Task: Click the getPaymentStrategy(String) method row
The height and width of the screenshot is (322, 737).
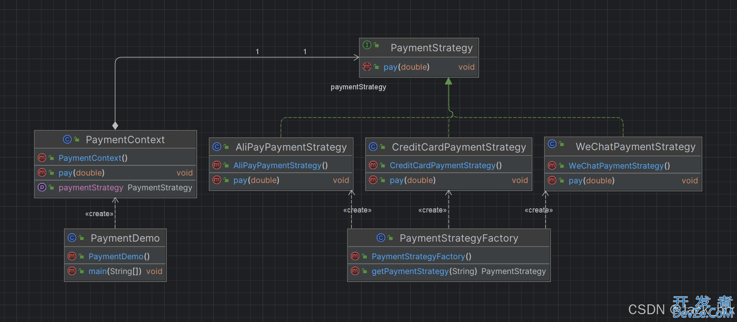Action: 449,271
